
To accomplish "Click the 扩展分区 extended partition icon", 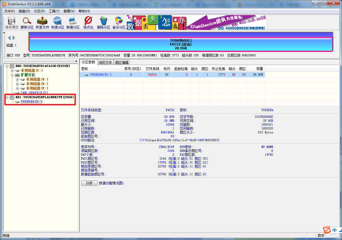I will [17, 75].
